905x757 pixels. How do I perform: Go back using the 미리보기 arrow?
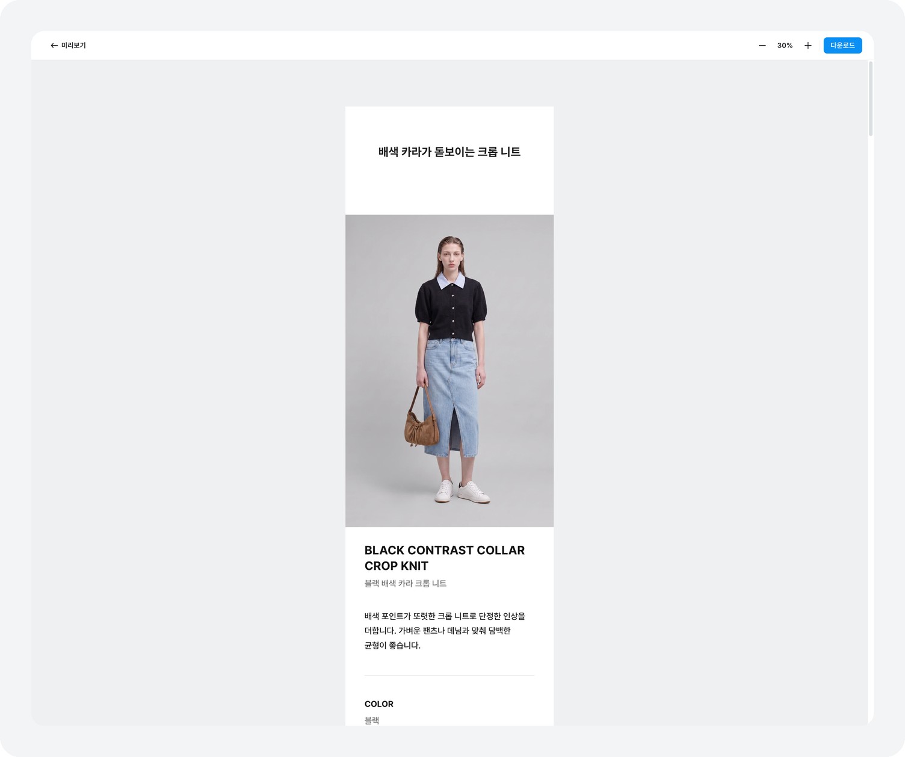click(54, 46)
